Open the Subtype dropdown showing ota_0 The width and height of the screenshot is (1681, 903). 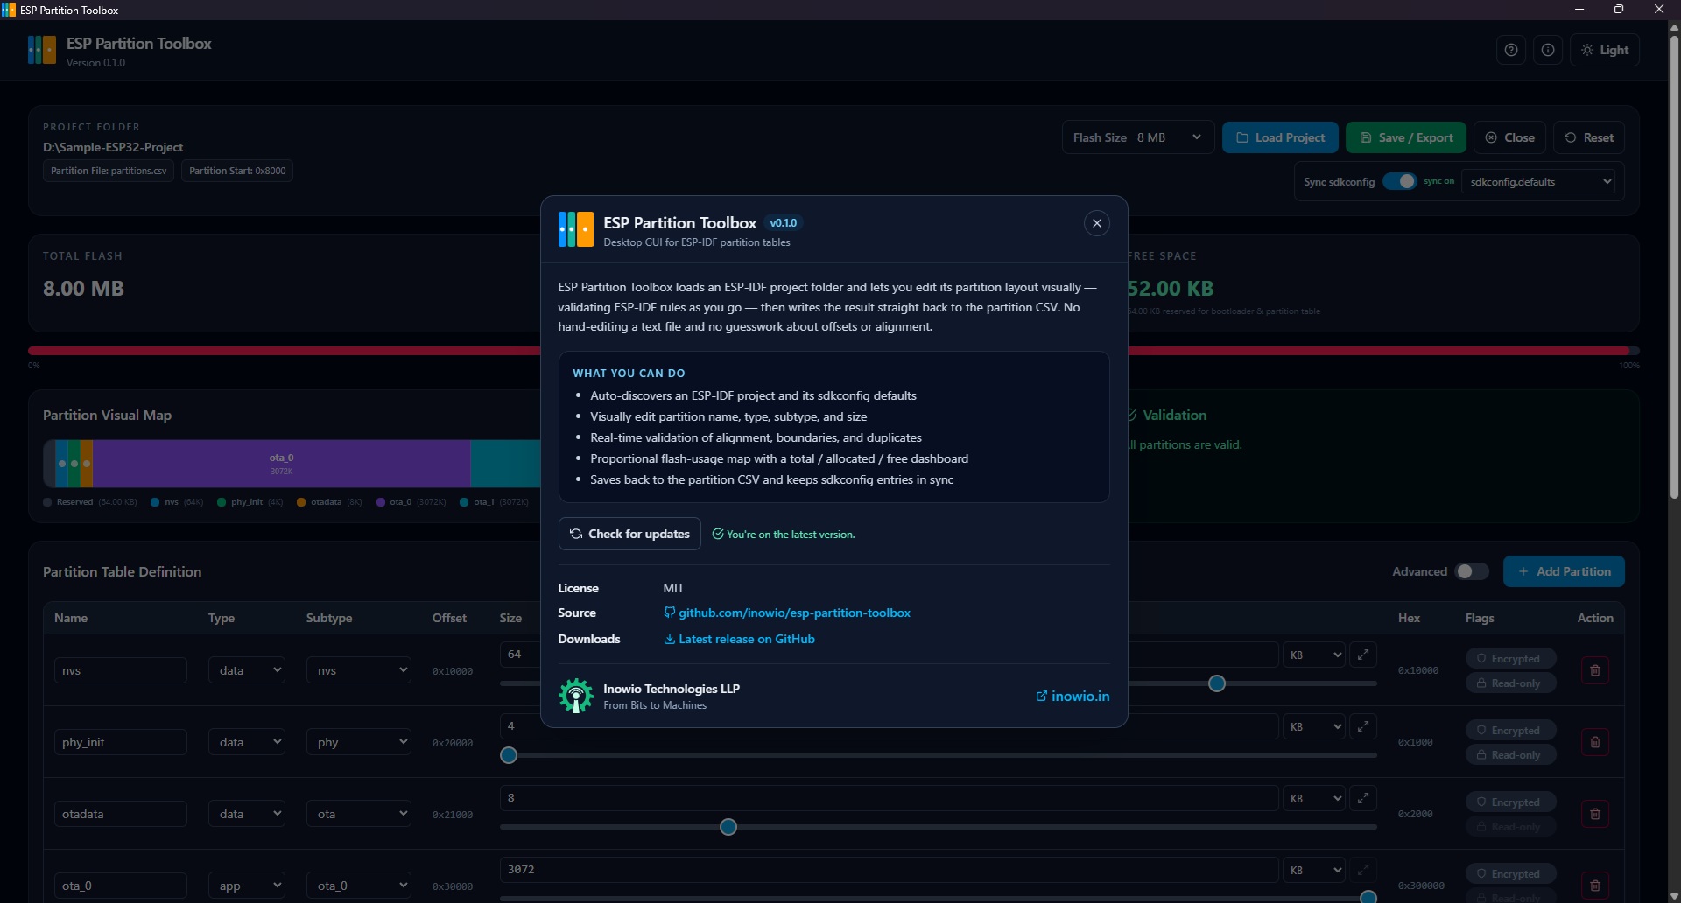coord(359,885)
